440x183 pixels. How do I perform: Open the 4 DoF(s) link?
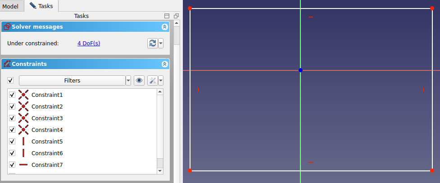(89, 44)
